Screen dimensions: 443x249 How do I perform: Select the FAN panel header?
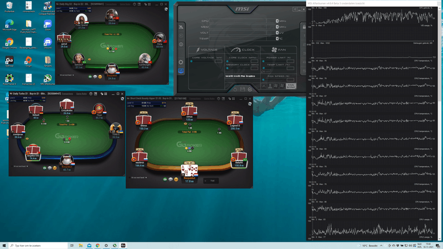coord(279,50)
